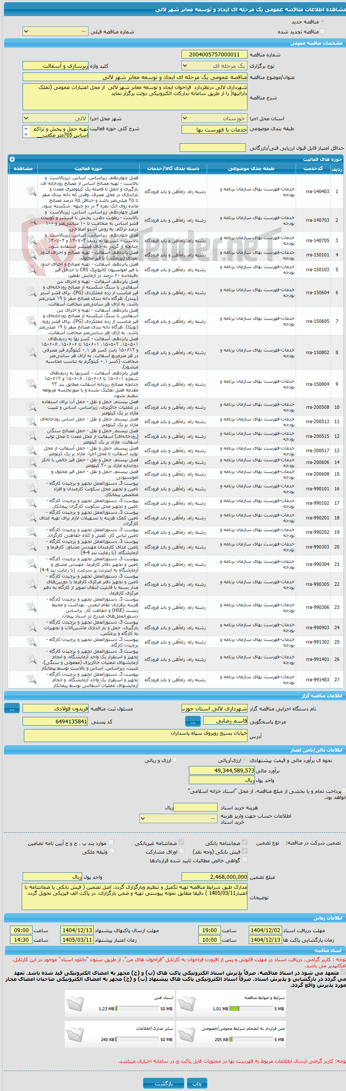Screen dimensions: 346x1091
Task: Select مناقصه تجدید شده radio button
Action: tap(322, 31)
